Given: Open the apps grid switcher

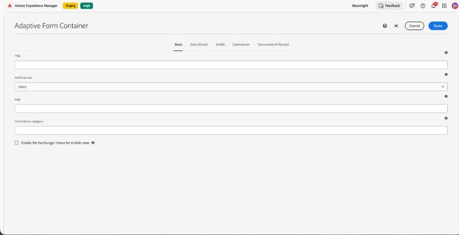Looking at the screenshot, I should (444, 6).
